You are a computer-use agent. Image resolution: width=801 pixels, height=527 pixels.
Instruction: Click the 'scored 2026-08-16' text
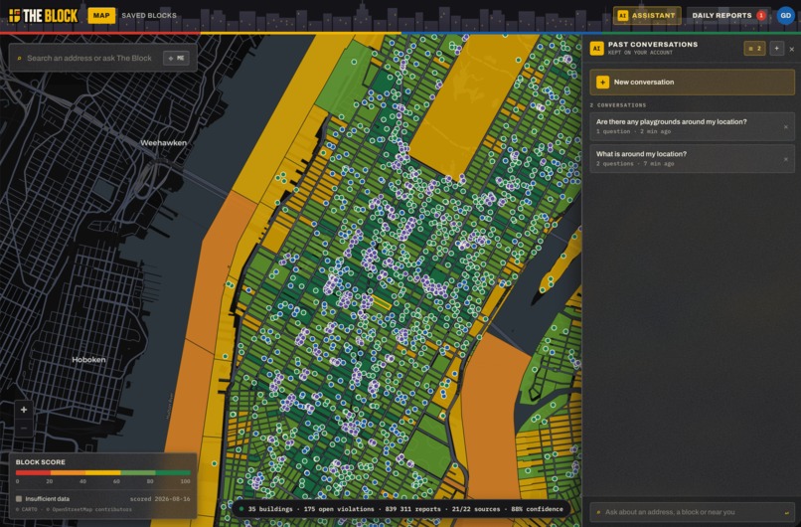pos(160,498)
